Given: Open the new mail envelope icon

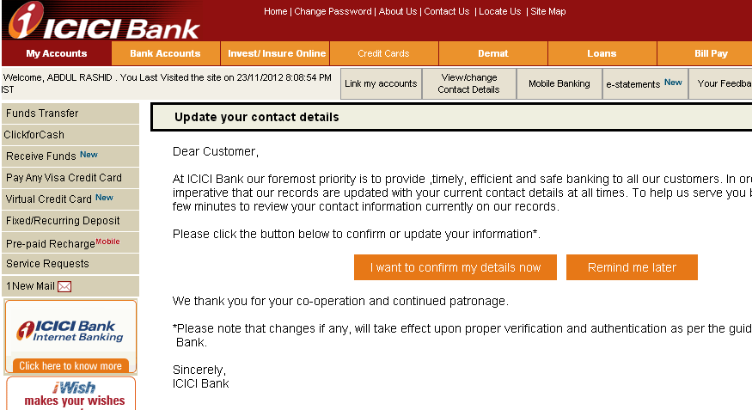Looking at the screenshot, I should tap(64, 287).
